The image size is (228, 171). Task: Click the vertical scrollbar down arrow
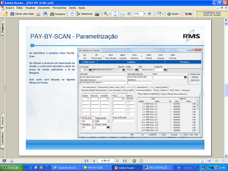226,156
